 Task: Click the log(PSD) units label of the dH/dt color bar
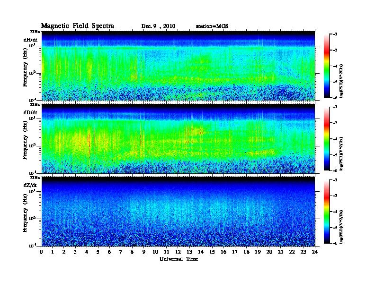click(x=342, y=81)
